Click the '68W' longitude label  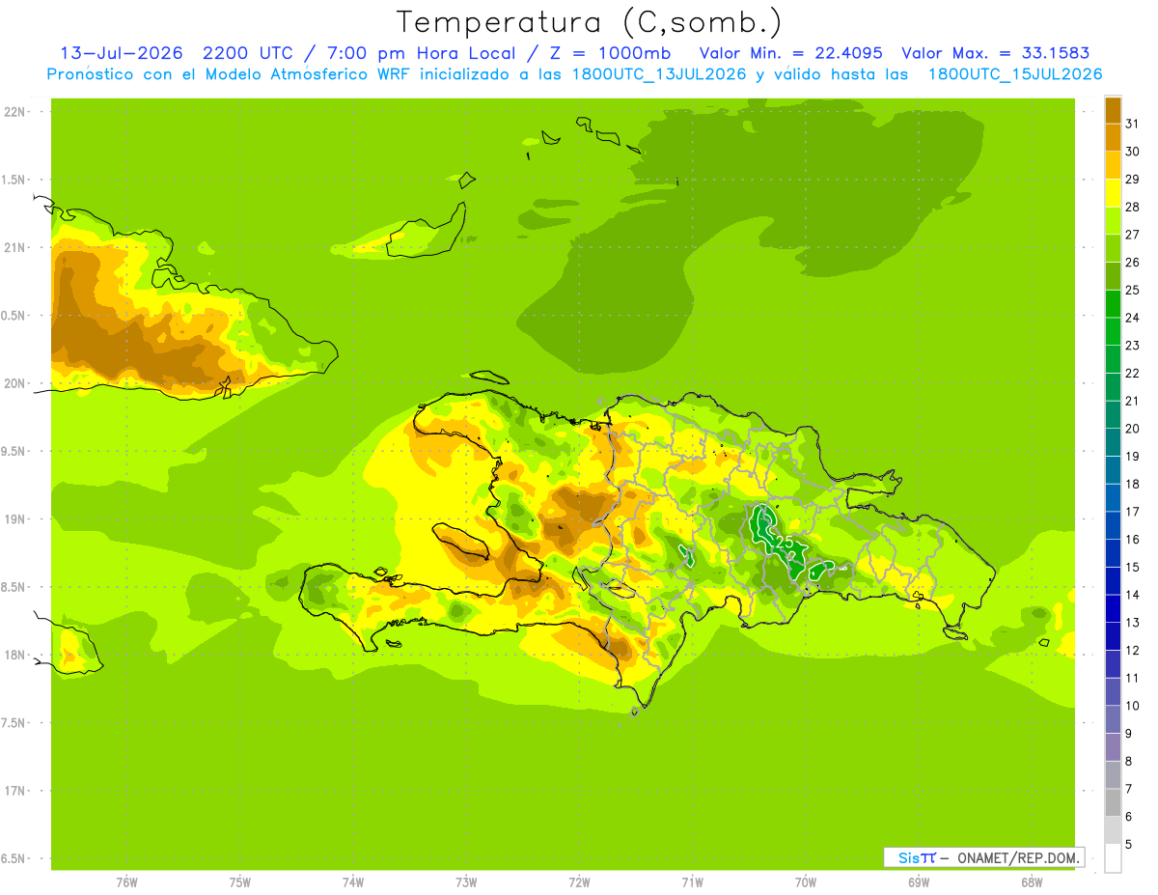point(1032,882)
